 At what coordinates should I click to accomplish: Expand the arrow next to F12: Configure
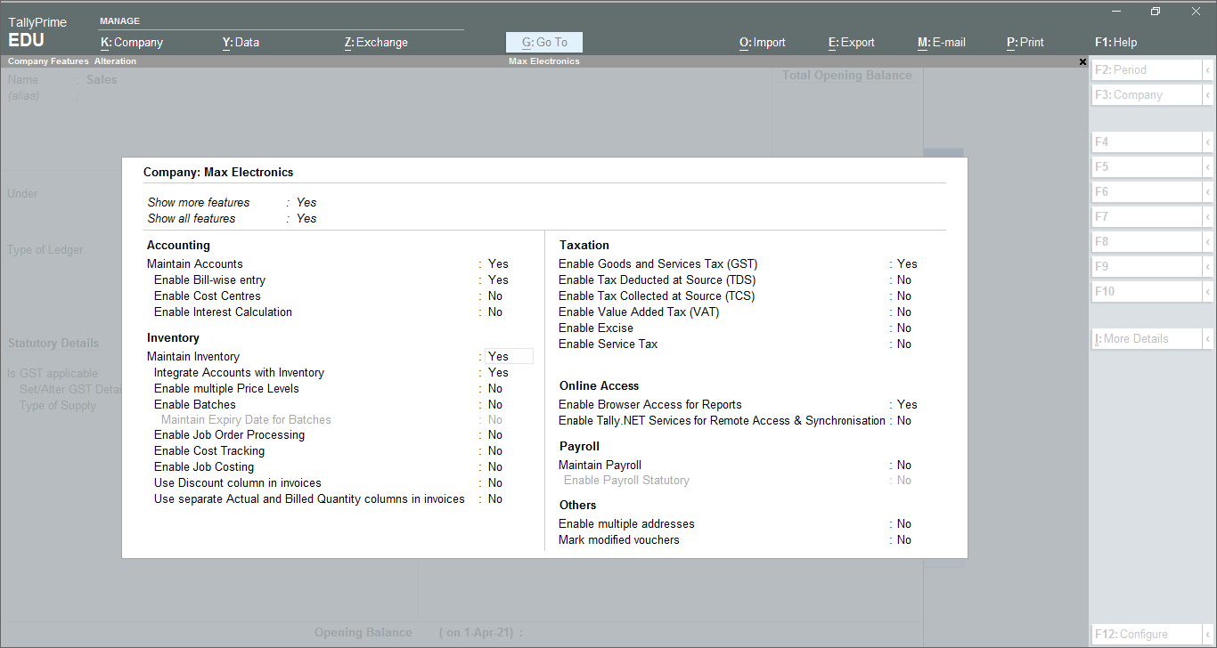[1208, 635]
